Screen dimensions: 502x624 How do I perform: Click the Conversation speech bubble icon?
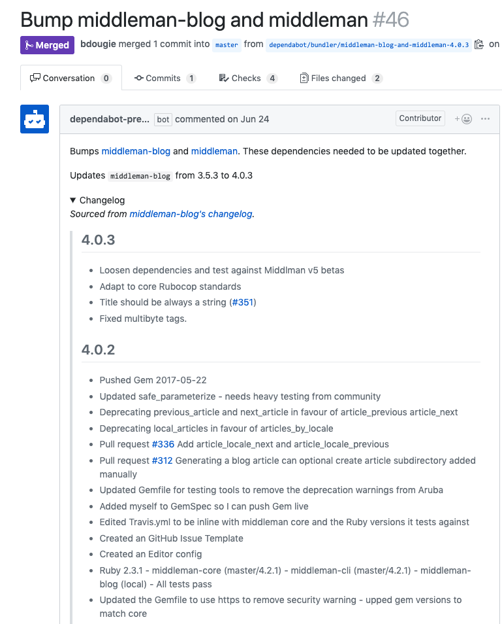tap(35, 78)
